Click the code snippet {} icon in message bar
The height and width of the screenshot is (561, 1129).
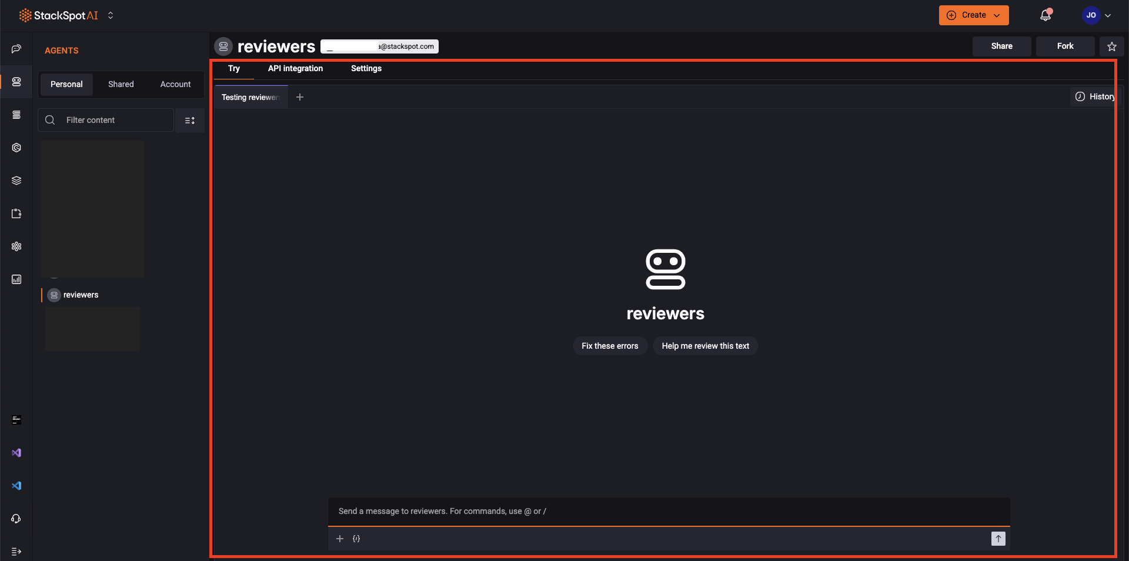coord(356,539)
